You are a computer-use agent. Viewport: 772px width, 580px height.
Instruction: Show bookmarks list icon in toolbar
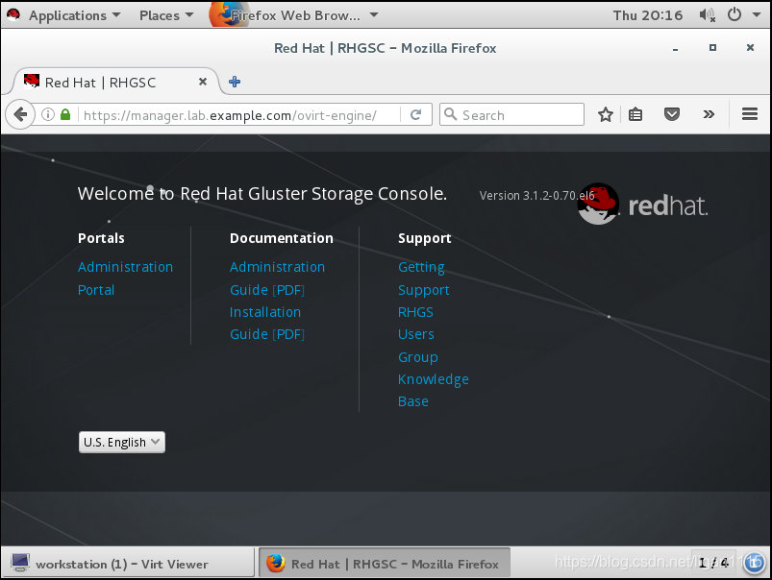click(635, 114)
